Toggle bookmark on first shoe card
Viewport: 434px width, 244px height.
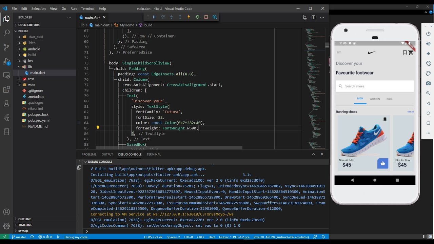385,119
